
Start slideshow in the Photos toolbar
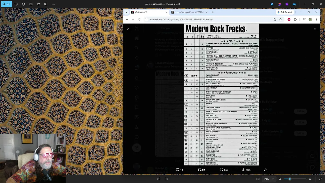(46, 4)
